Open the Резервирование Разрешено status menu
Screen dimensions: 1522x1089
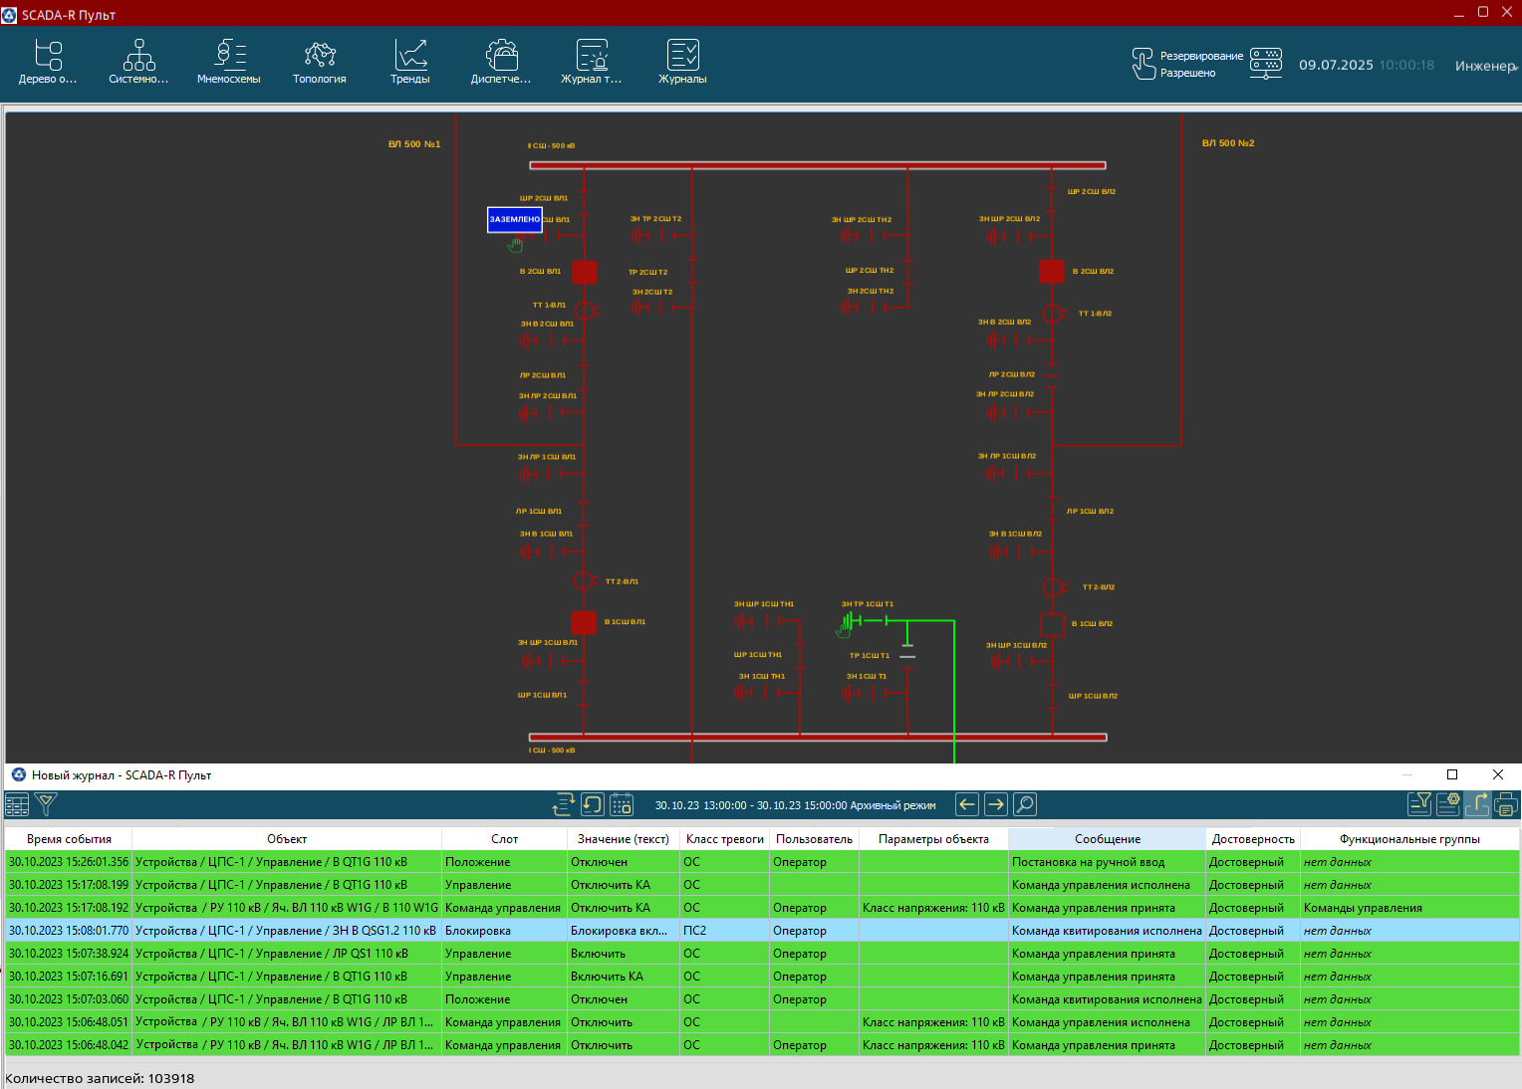1186,64
